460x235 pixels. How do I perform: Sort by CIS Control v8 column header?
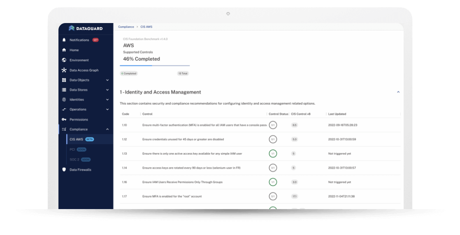301,114
